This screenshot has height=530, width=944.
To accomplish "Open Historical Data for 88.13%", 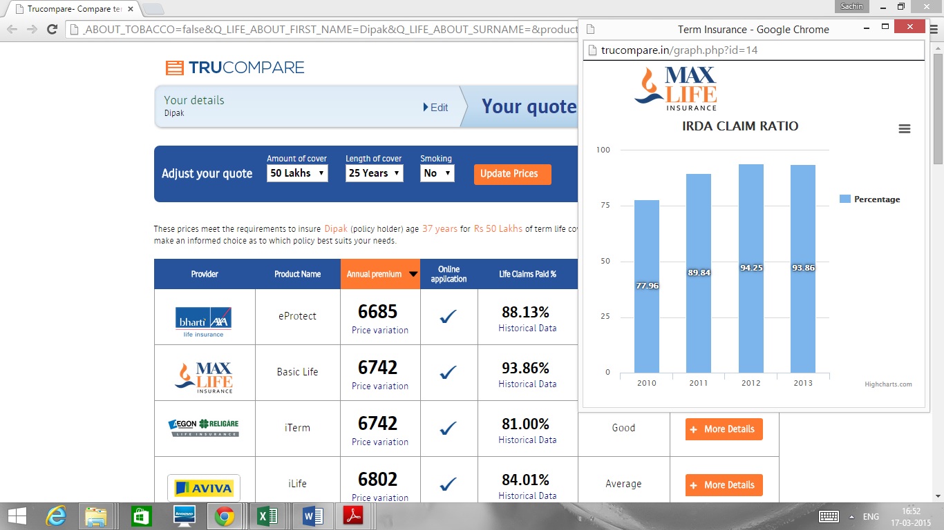I will (x=527, y=328).
